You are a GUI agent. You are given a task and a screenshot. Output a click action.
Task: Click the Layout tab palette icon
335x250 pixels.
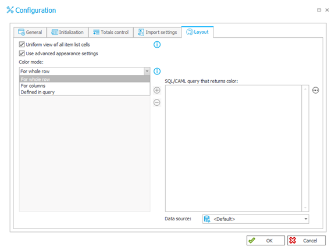coord(190,32)
